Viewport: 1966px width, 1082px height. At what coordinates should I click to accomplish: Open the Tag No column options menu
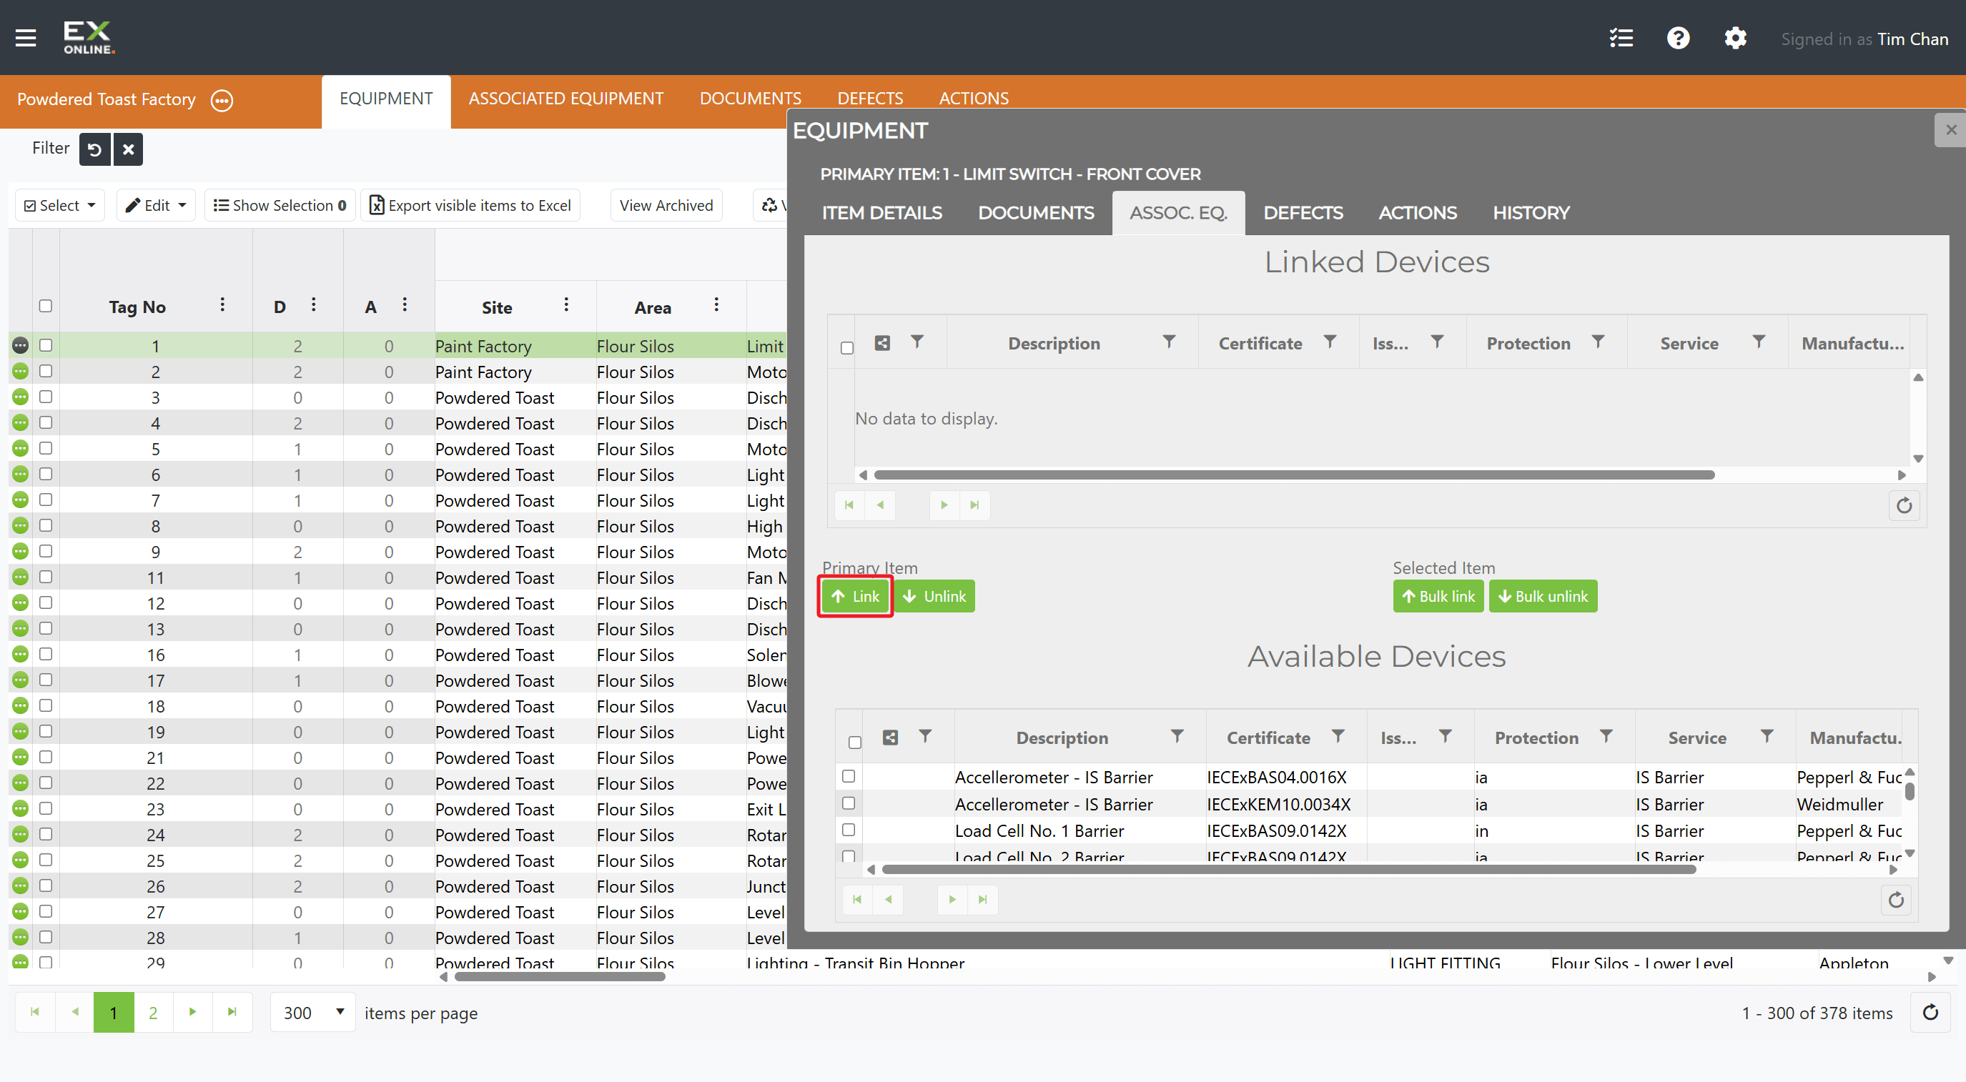[222, 304]
